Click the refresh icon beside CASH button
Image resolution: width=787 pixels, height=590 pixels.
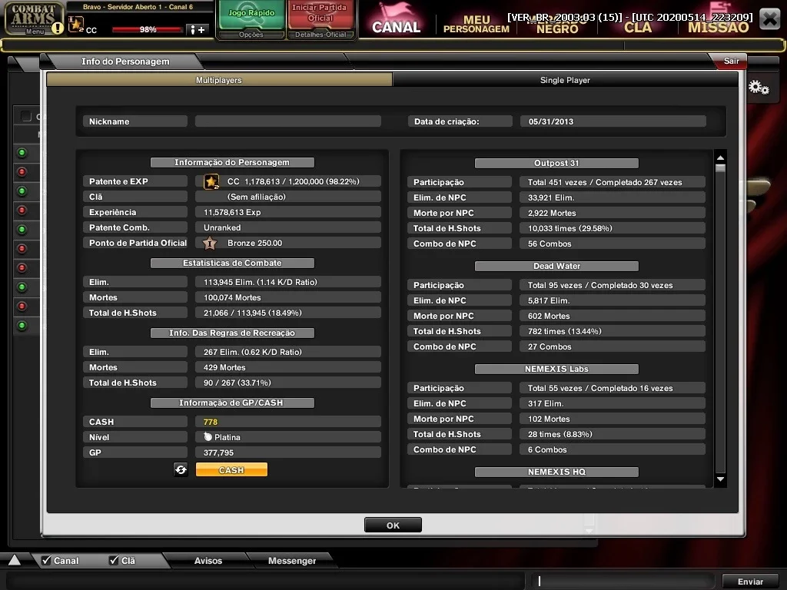click(x=181, y=469)
